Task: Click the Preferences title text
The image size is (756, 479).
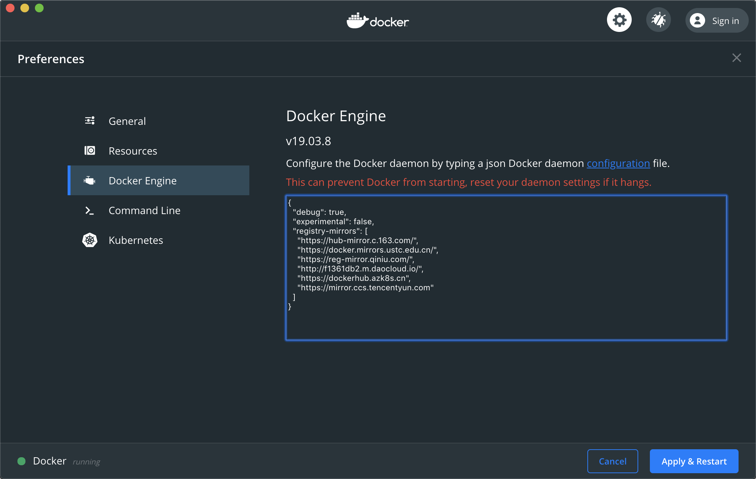Action: click(51, 59)
